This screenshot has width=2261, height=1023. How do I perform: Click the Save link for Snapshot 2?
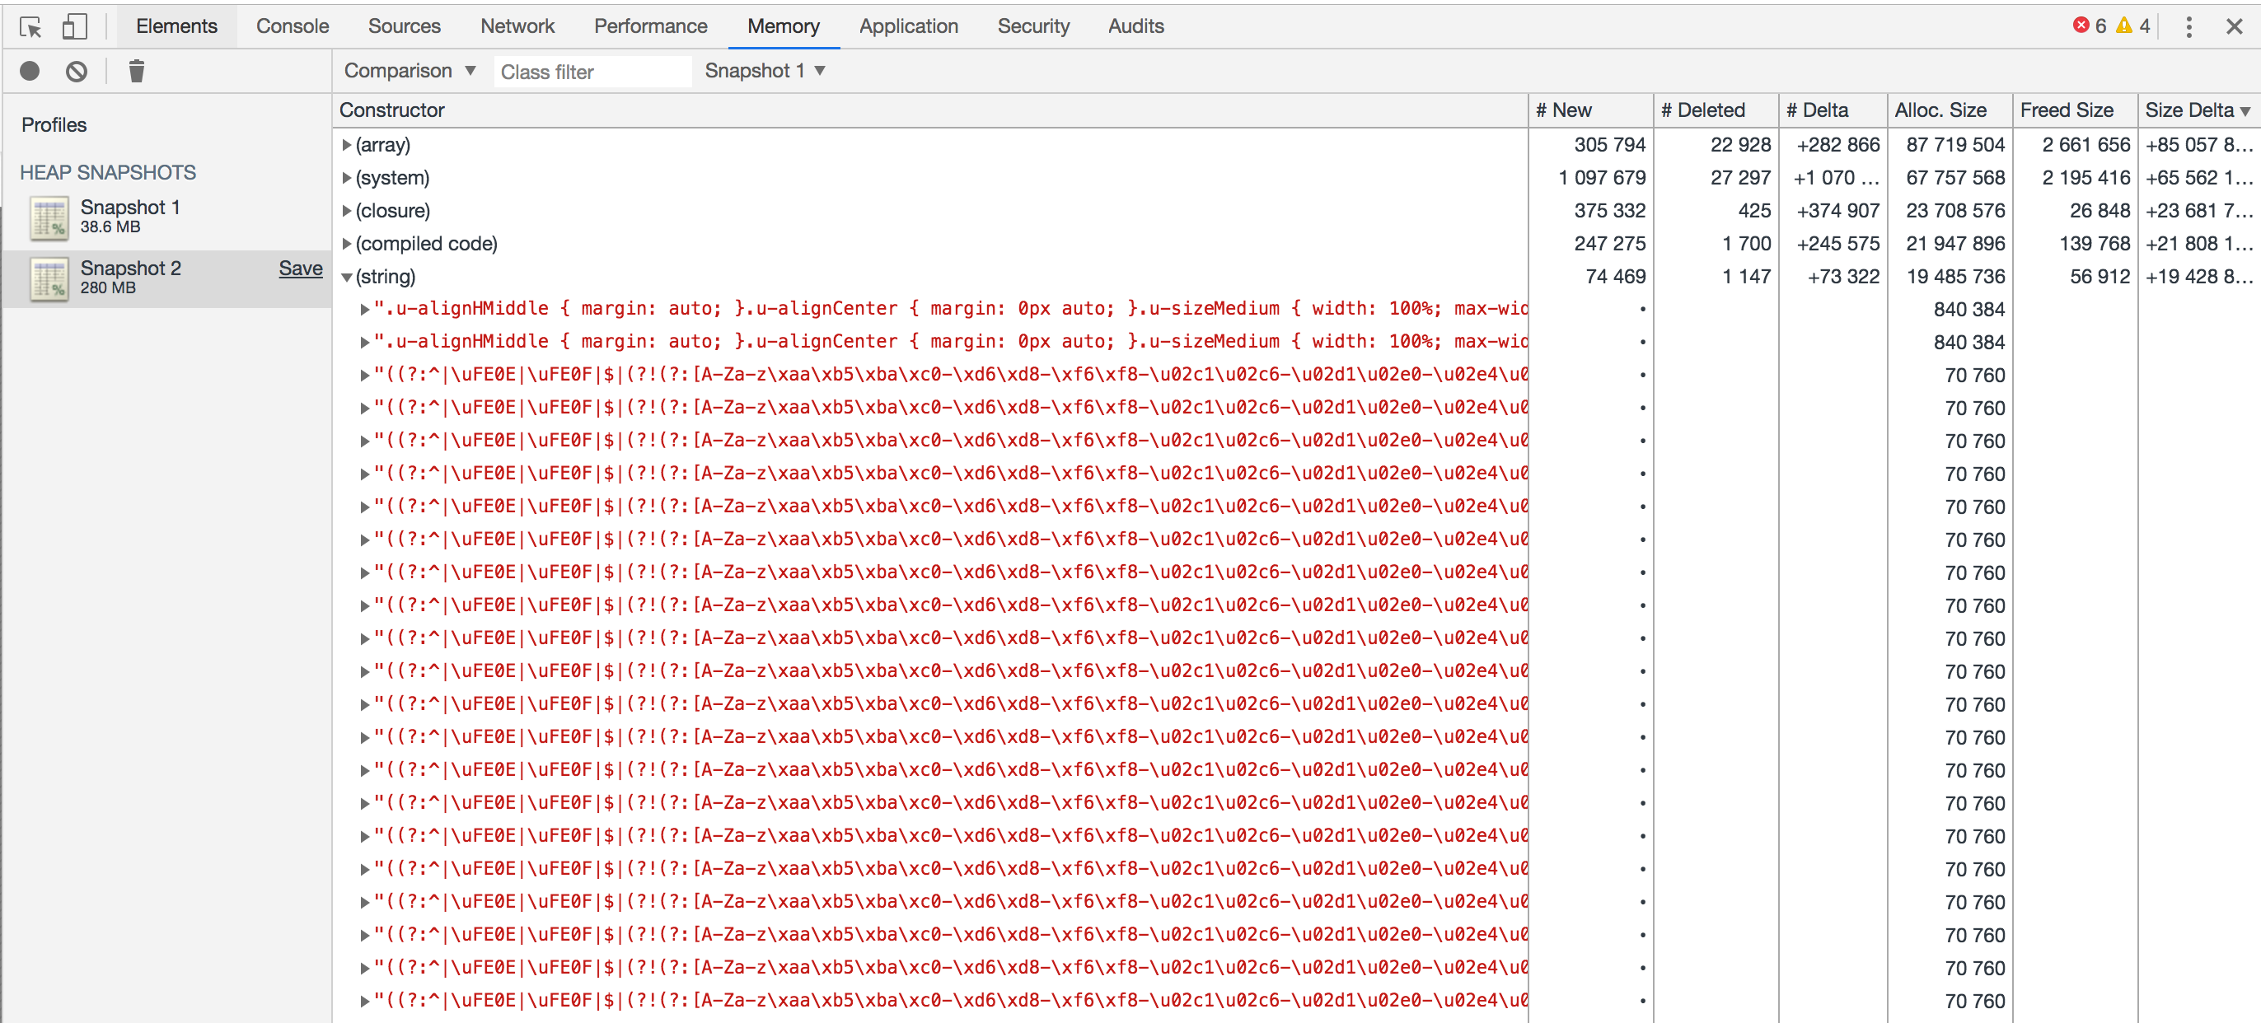[x=300, y=269]
